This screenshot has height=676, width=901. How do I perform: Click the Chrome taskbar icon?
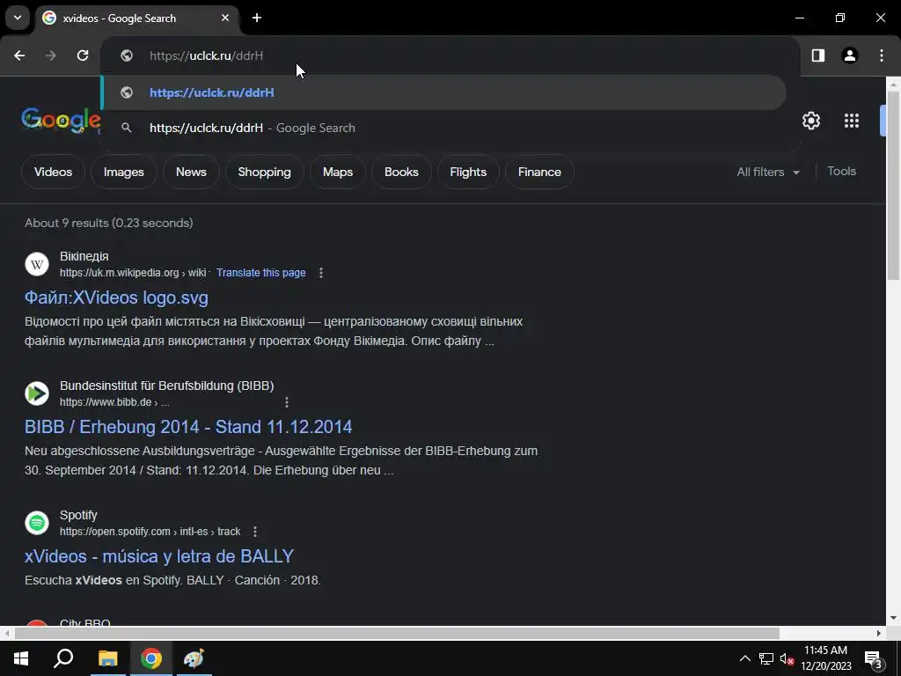tap(151, 658)
